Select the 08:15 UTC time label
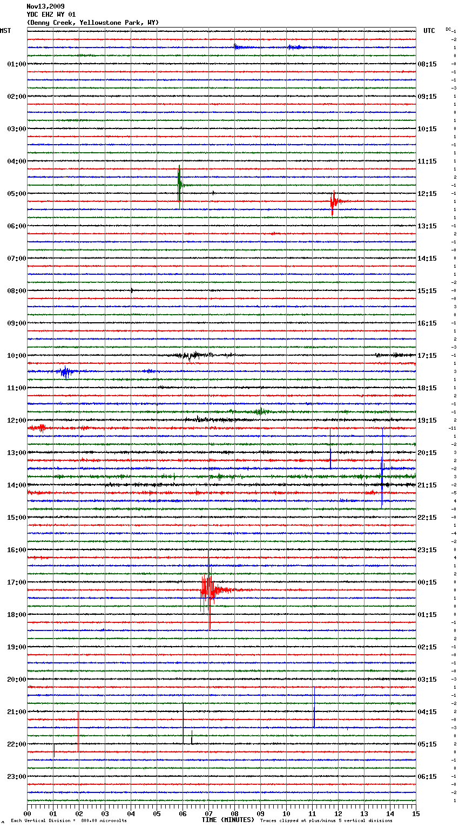 pyautogui.click(x=427, y=64)
